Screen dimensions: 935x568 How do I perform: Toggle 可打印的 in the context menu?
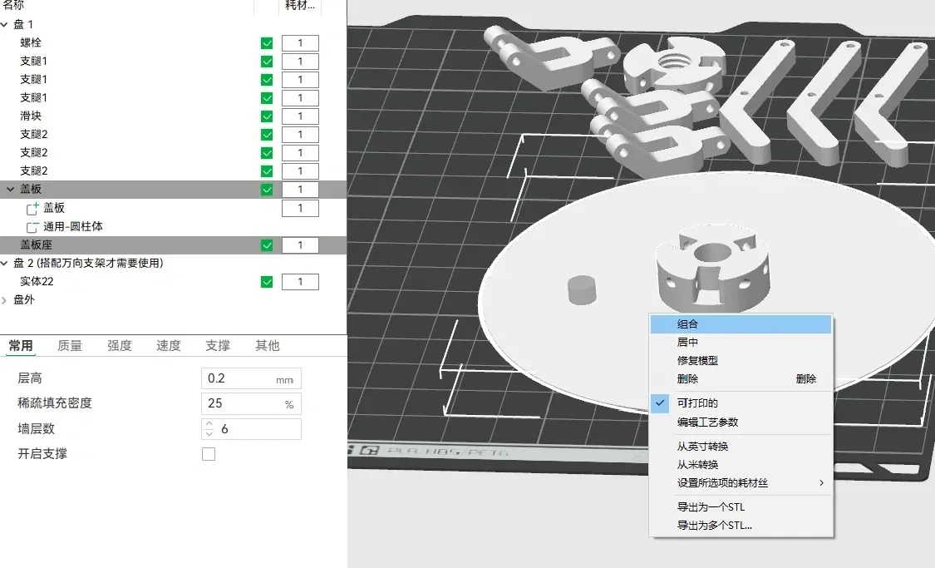tap(741, 403)
